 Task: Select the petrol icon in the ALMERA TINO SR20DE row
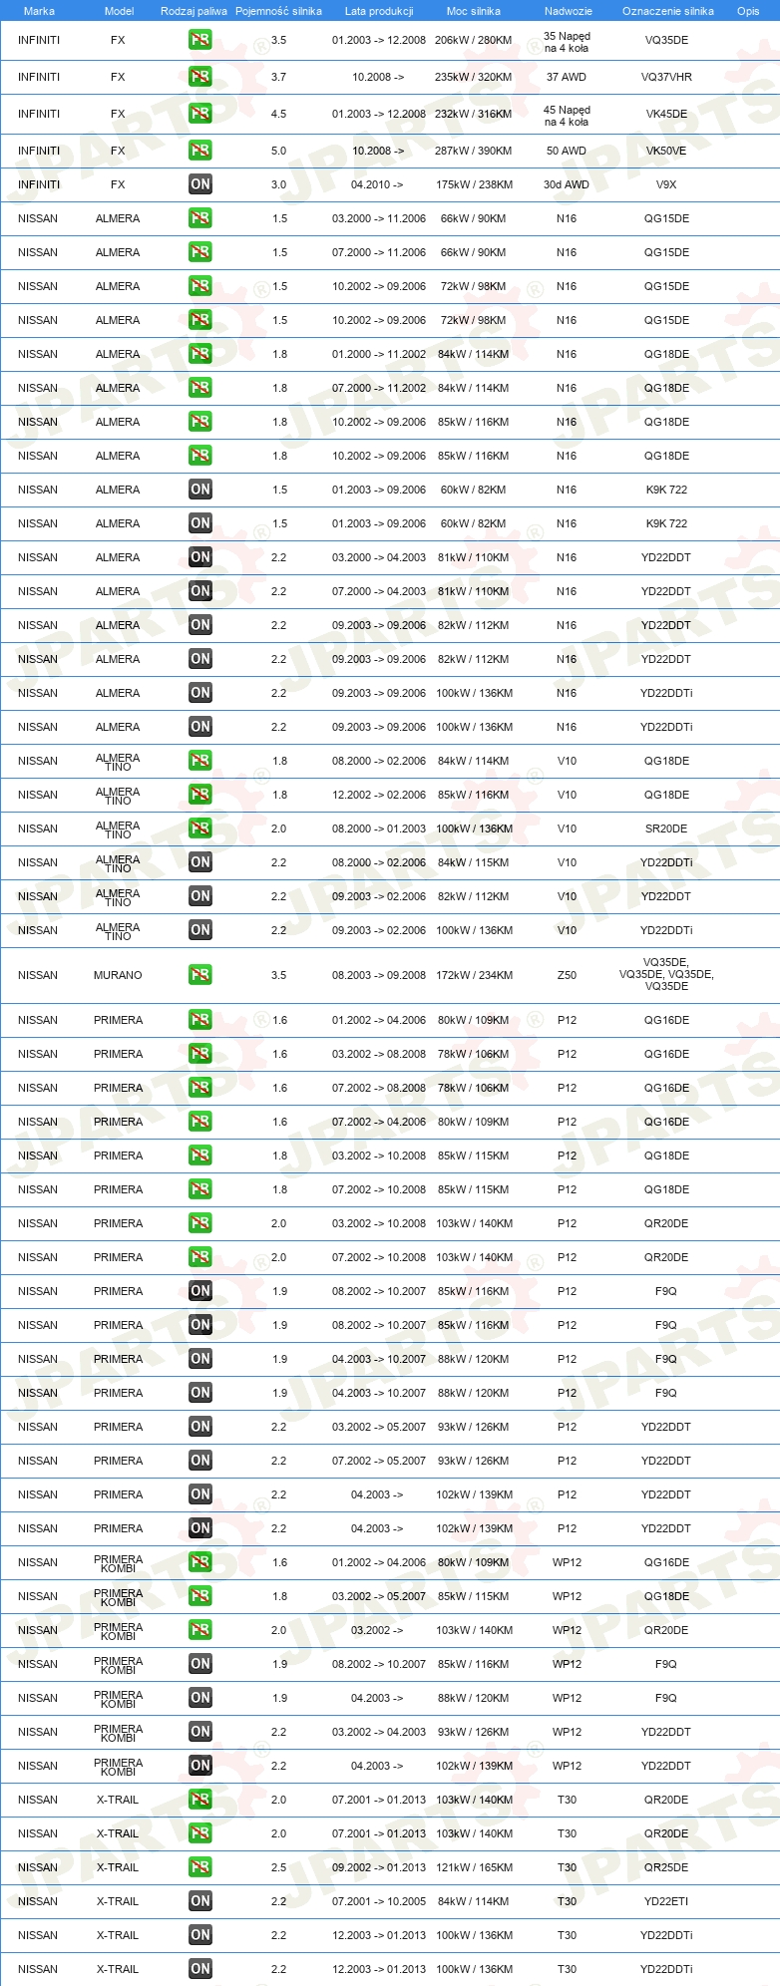pos(200,828)
